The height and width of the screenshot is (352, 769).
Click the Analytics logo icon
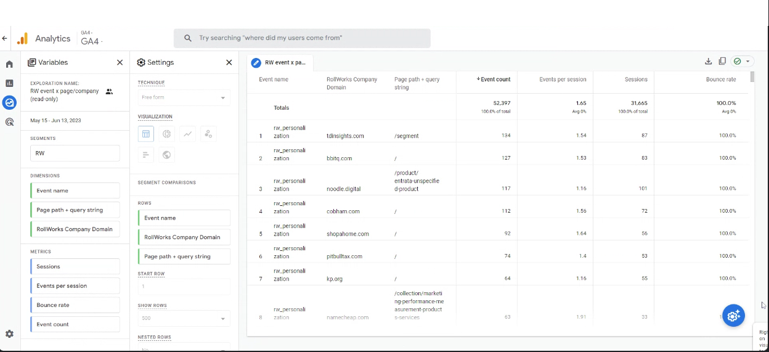click(22, 38)
